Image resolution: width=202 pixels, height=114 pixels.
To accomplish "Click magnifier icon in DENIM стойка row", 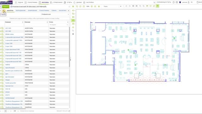I will point(3,34).
